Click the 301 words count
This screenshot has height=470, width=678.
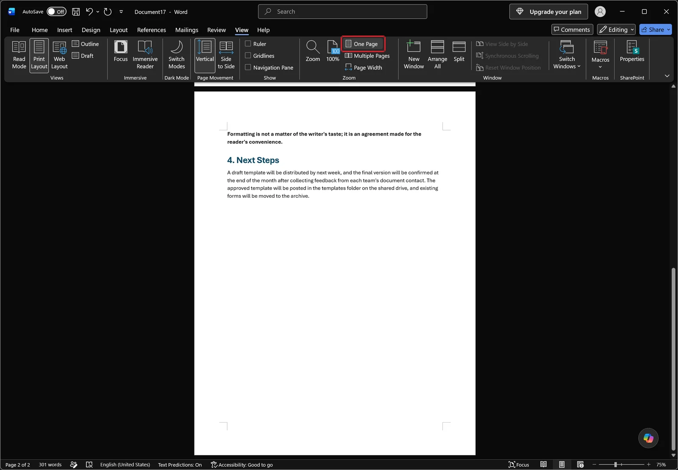click(x=50, y=464)
